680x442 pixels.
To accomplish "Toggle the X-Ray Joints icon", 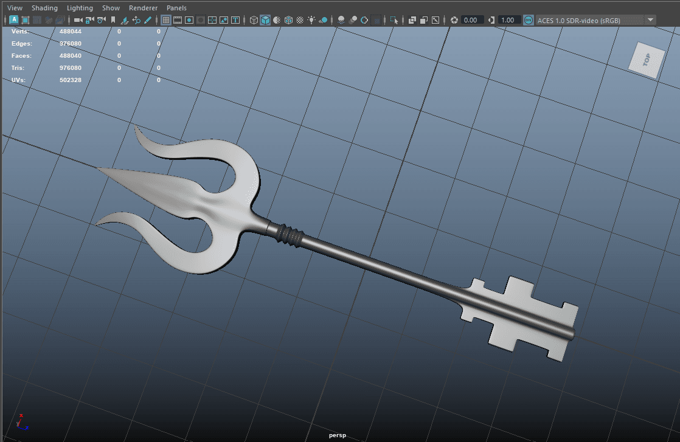I will click(435, 20).
